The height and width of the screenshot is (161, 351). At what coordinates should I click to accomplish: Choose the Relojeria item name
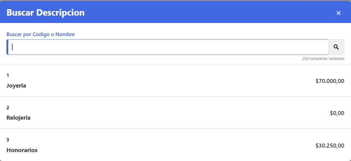coord(18,118)
